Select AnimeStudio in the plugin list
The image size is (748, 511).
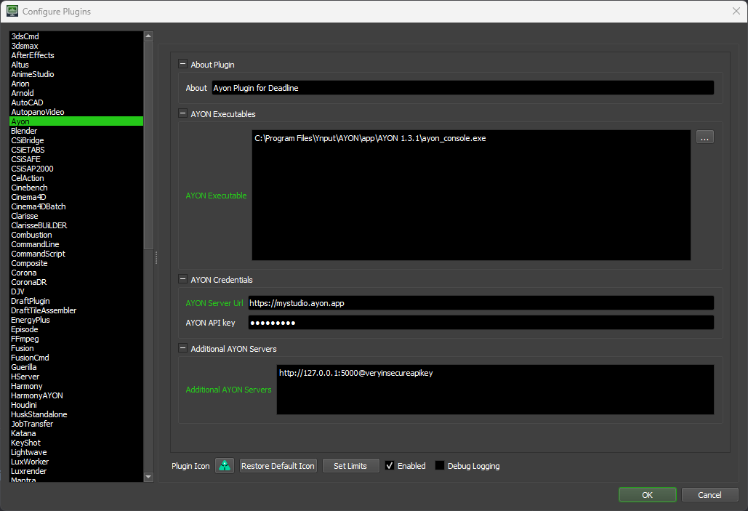(x=76, y=74)
